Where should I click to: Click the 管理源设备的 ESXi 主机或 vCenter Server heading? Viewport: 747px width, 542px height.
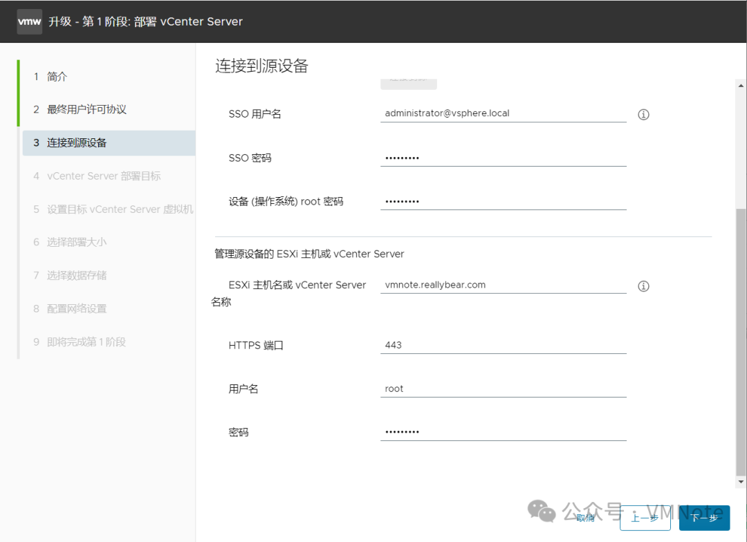[309, 254]
